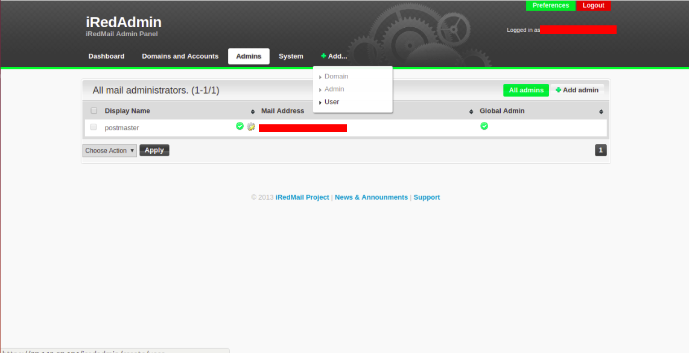Click the Apply button

[x=154, y=150]
